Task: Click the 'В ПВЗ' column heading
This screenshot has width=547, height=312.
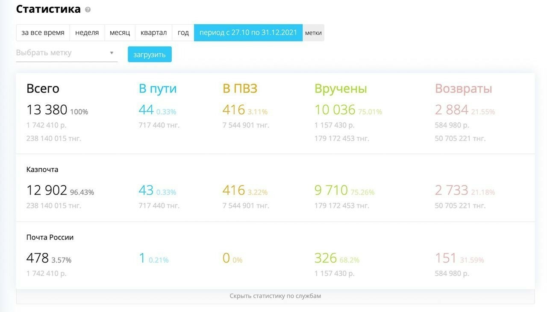Action: coord(240,88)
